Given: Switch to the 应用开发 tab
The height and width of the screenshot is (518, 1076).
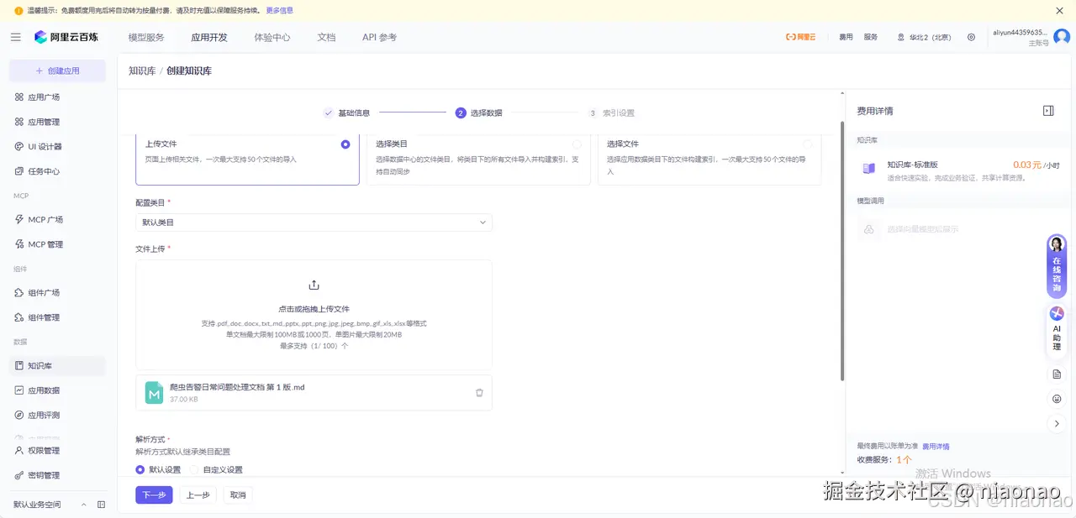Looking at the screenshot, I should click(x=208, y=37).
